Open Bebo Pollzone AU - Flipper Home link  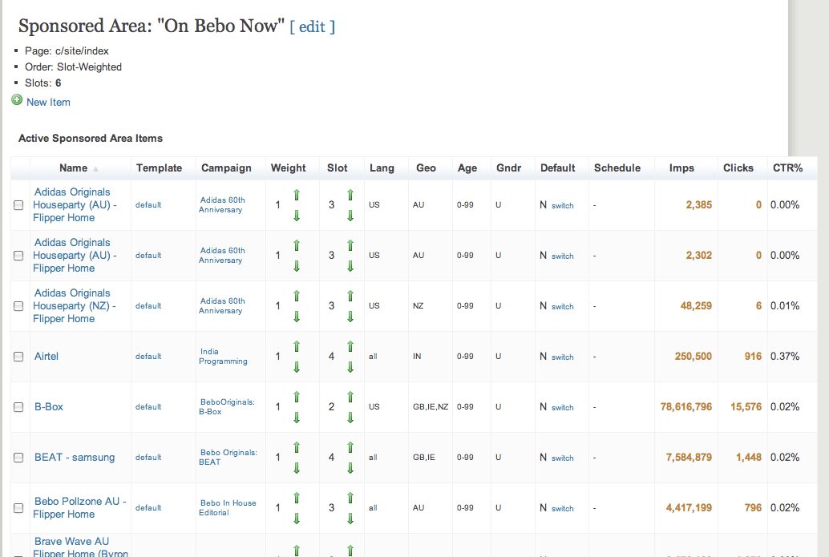(x=79, y=507)
